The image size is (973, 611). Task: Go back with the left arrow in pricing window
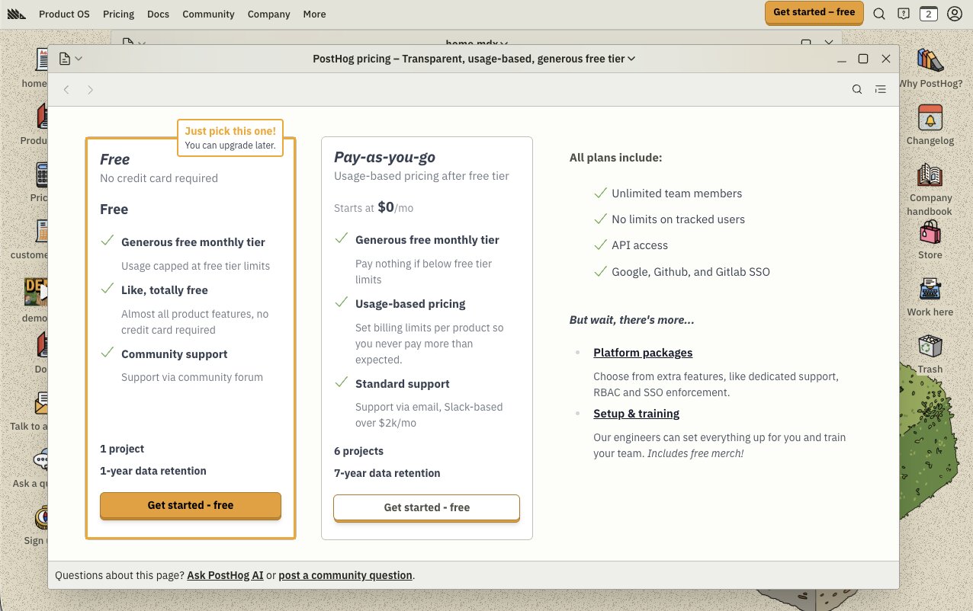coord(66,90)
